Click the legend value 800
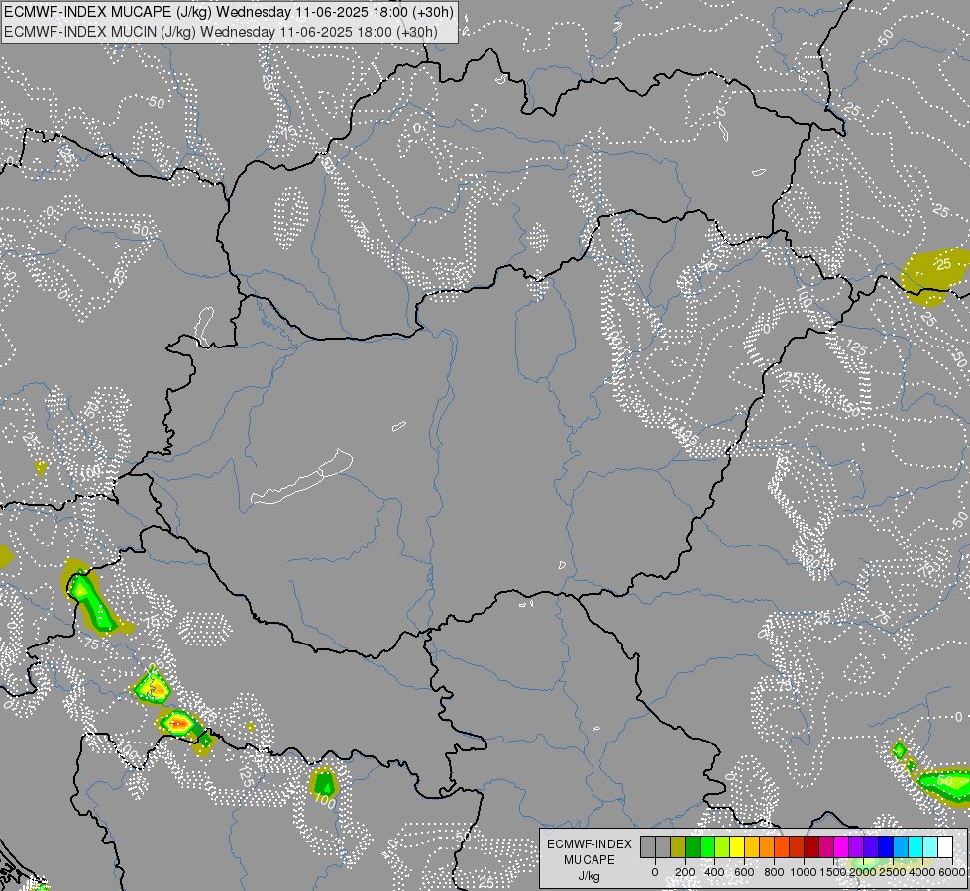The width and height of the screenshot is (970, 891). (x=774, y=872)
